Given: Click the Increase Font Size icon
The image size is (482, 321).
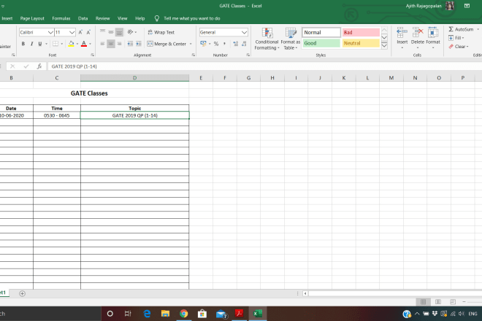Looking at the screenshot, I should click(80, 33).
